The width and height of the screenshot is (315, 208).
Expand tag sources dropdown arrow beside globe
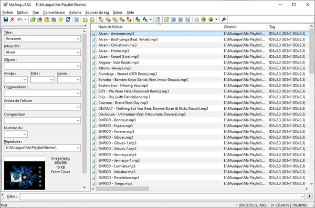click(x=216, y=19)
